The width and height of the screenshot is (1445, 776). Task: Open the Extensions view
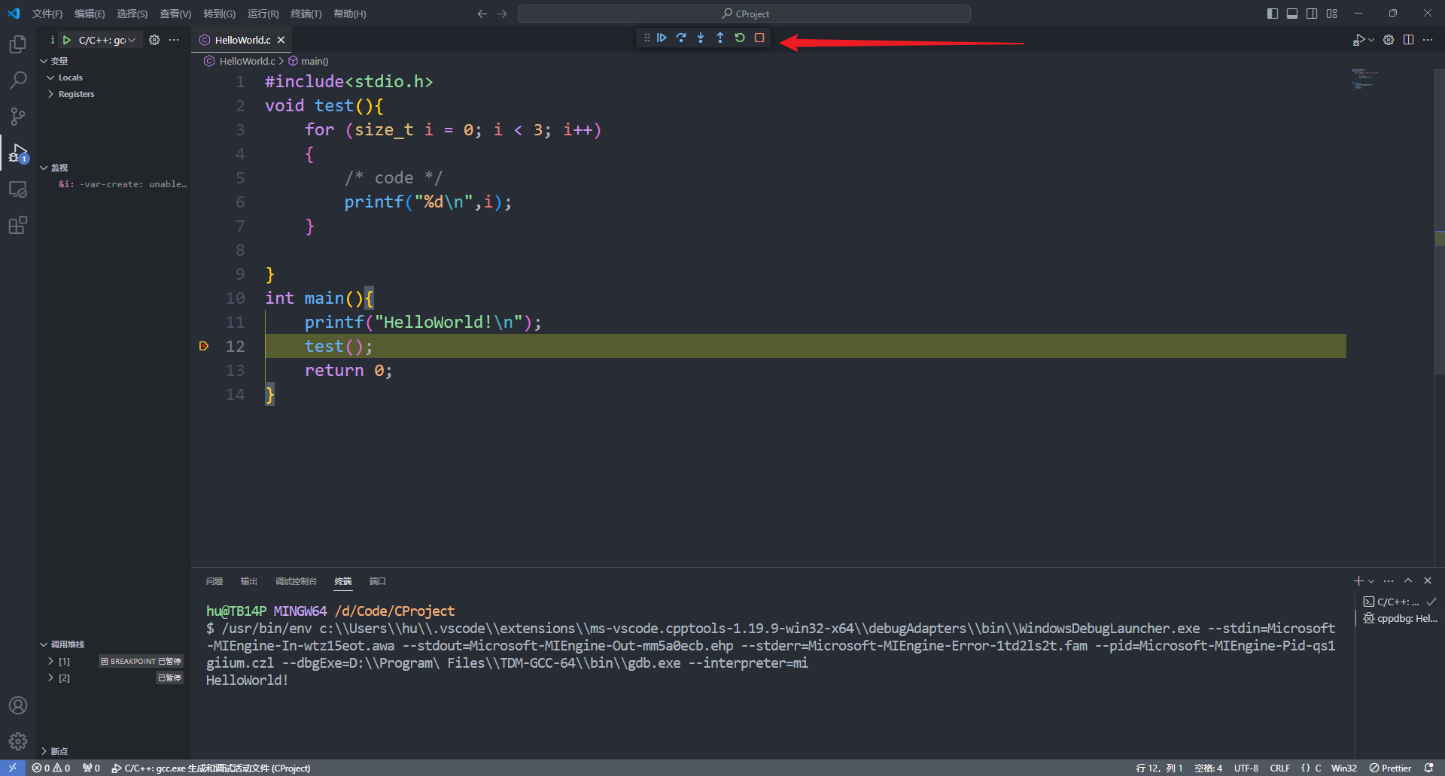[18, 225]
